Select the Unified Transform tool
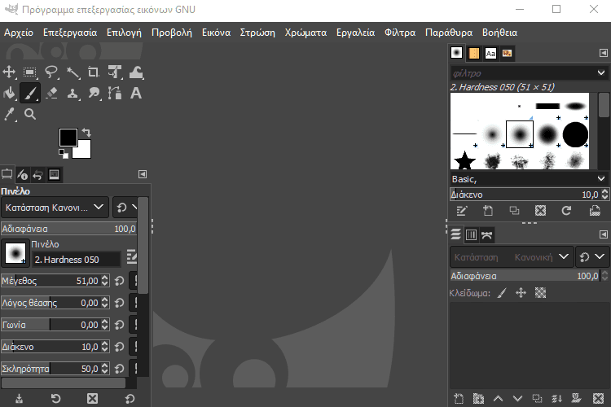Image resolution: width=611 pixels, height=407 pixels. tap(115, 72)
